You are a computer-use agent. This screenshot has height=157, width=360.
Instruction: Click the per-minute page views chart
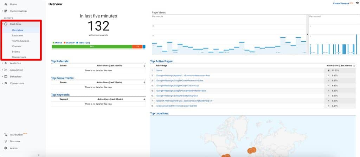(x=229, y=35)
